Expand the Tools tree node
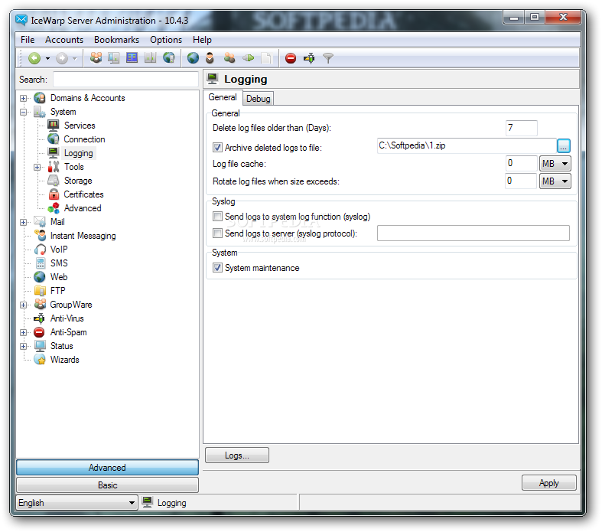The image size is (602, 532). 37,167
